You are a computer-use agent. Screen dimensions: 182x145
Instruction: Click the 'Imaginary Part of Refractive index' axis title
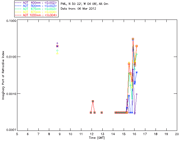coord(3,75)
